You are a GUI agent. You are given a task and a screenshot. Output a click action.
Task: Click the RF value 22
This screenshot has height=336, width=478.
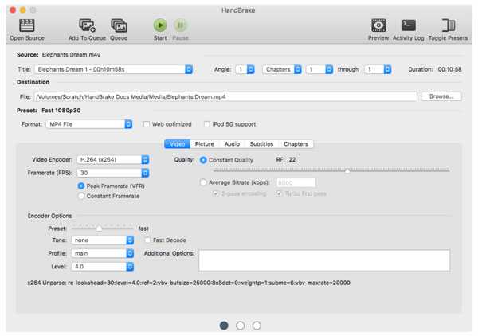(x=292, y=159)
